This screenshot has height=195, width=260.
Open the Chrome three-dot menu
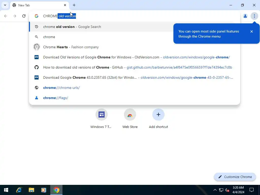tap(254, 16)
